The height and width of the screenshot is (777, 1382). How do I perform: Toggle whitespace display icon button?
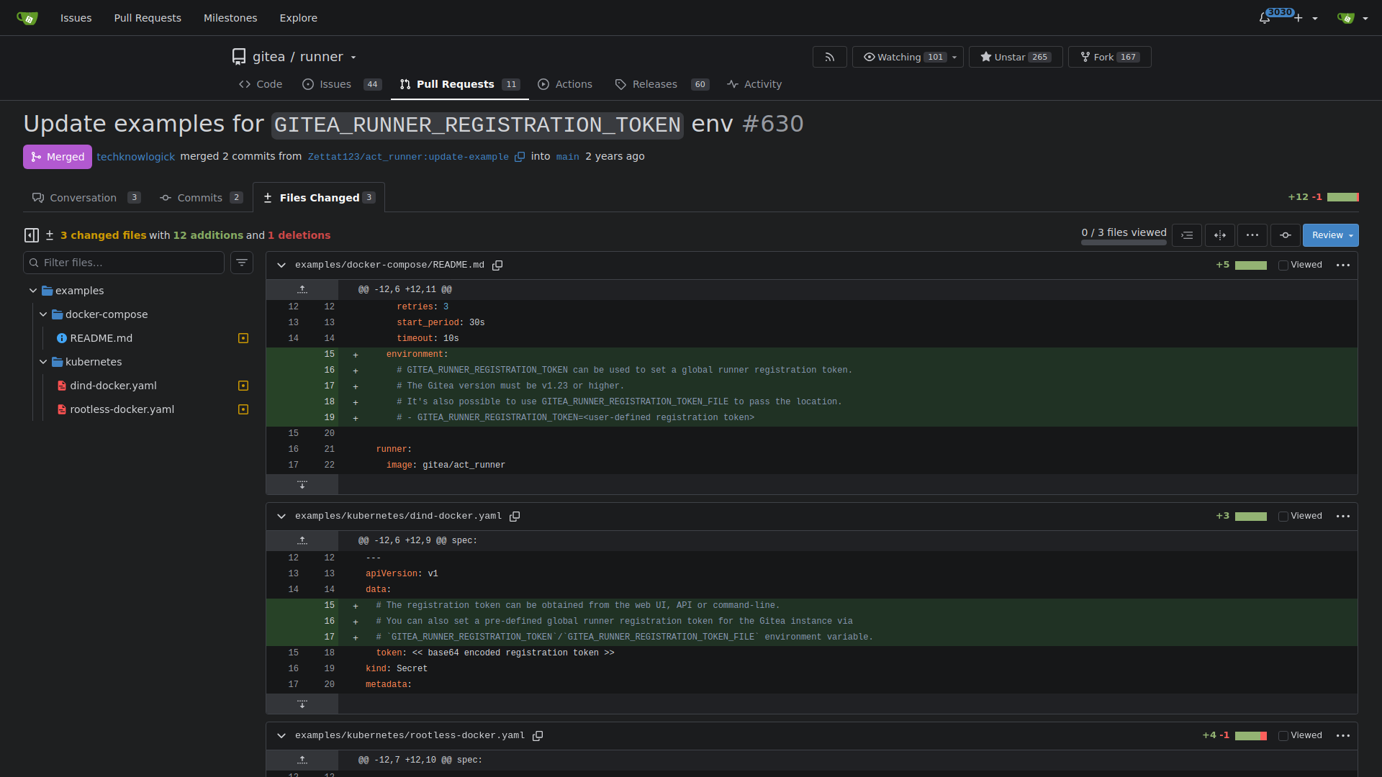[1187, 235]
